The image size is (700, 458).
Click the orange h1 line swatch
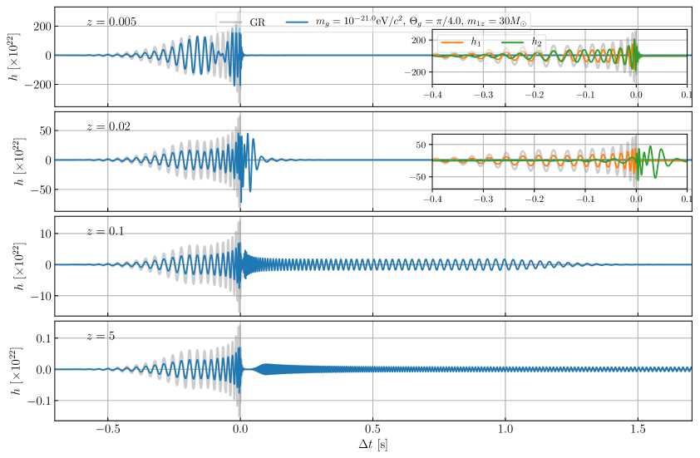pyautogui.click(x=451, y=42)
